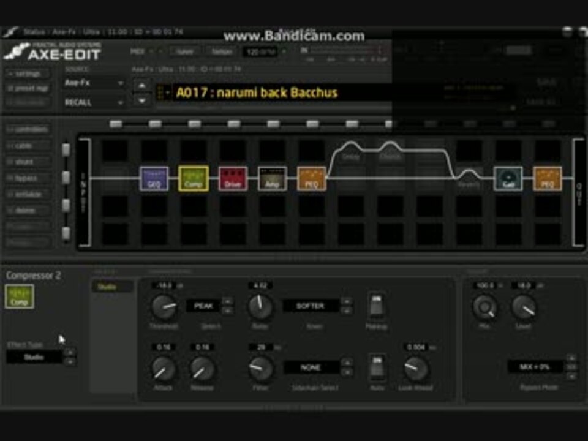Select the Amp block in the chain

click(x=272, y=178)
